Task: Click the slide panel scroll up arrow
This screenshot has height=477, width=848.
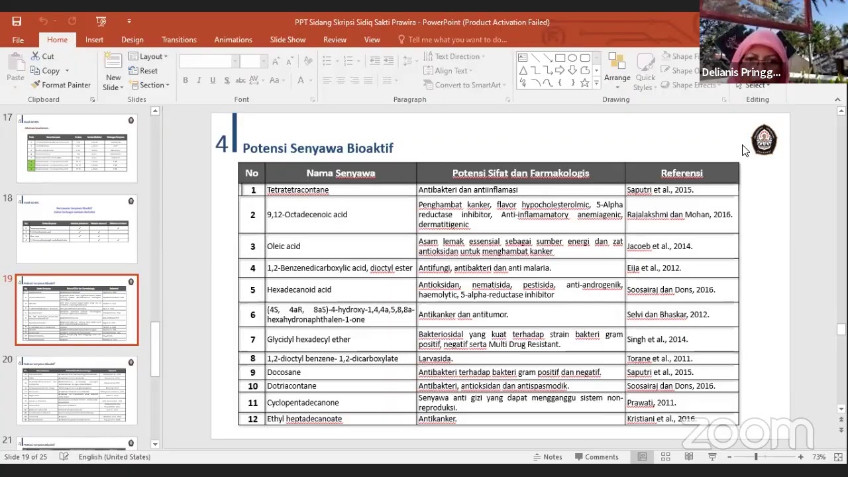Action: point(155,111)
